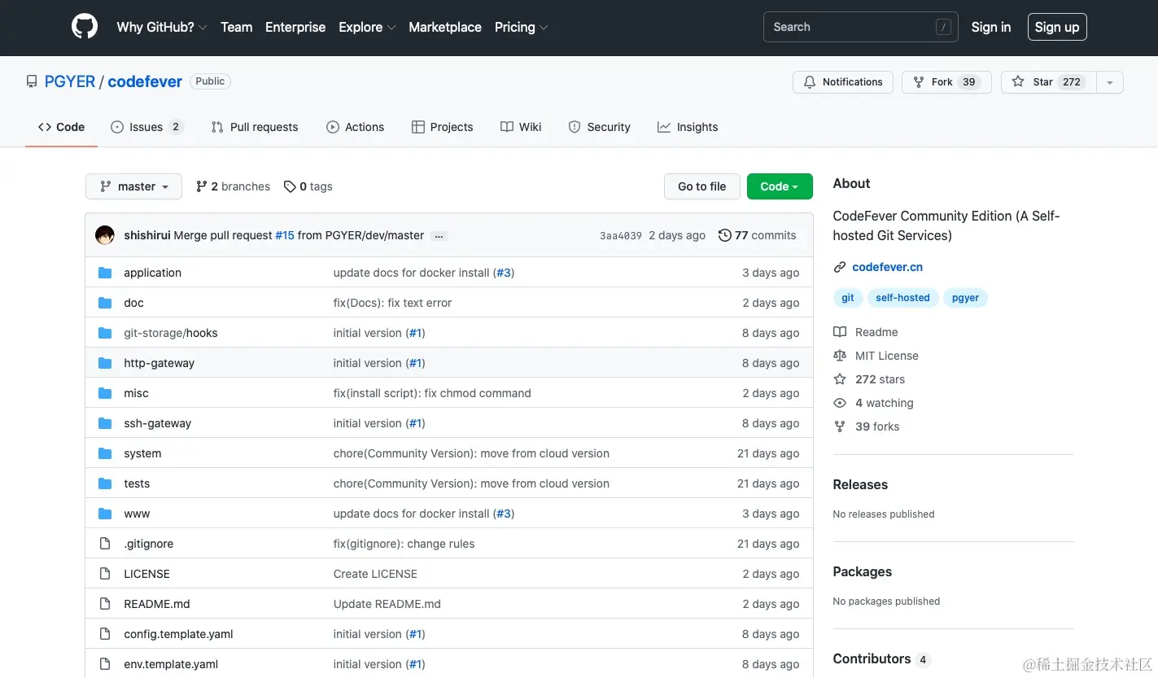Select the branches icon next to 2 branches
The image size is (1158, 678).
(202, 186)
